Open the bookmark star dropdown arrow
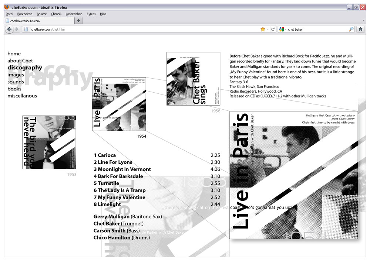370x261 pixels. [x=268, y=29]
